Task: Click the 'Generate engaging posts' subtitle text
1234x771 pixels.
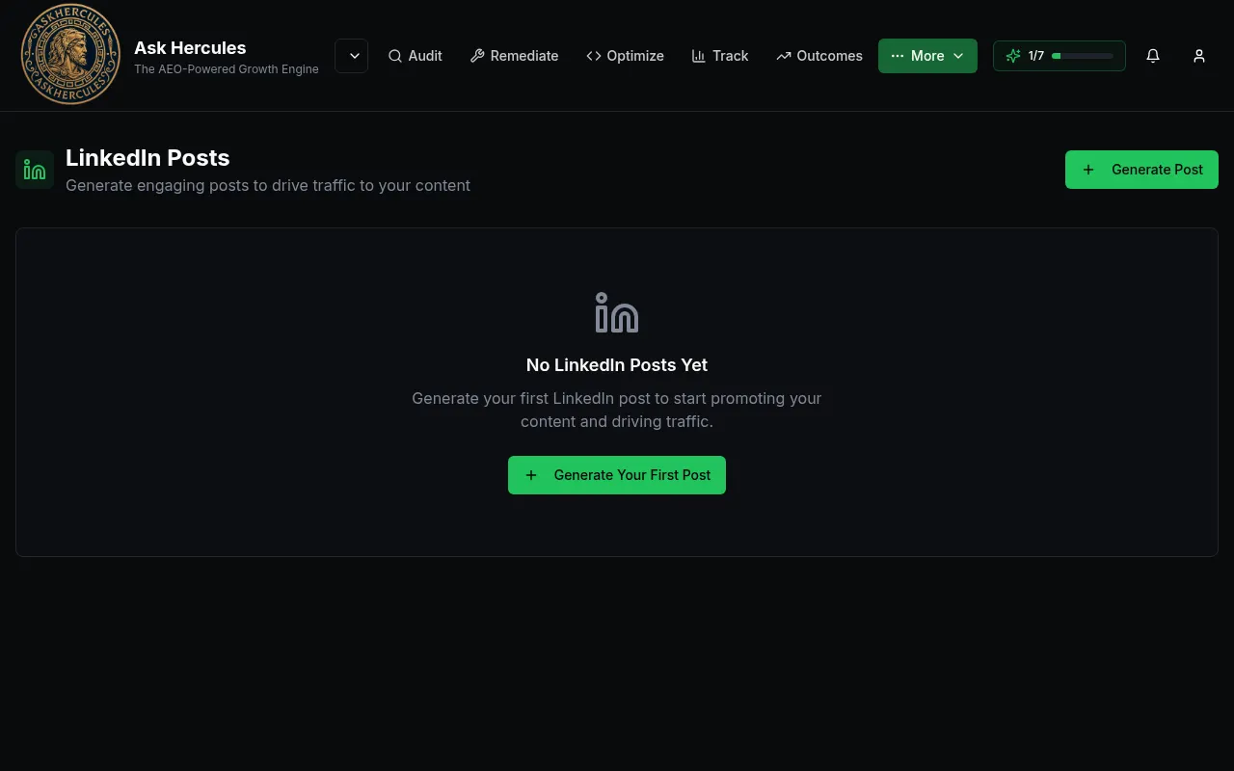Action: (x=268, y=185)
